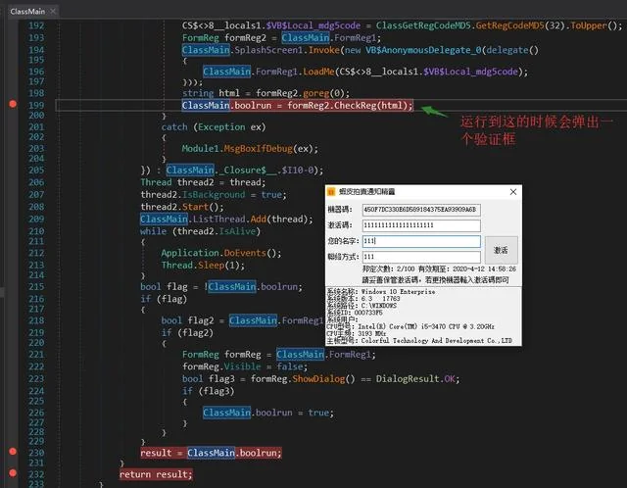The height and width of the screenshot is (488, 627).
Task: Click the IsAlive property on line 210
Action: (x=237, y=231)
